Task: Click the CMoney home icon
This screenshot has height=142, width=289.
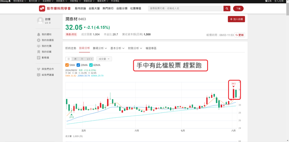Action: pos(10,1)
